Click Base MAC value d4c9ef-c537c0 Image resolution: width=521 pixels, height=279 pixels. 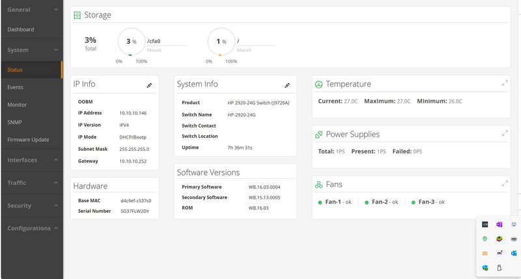pos(136,201)
